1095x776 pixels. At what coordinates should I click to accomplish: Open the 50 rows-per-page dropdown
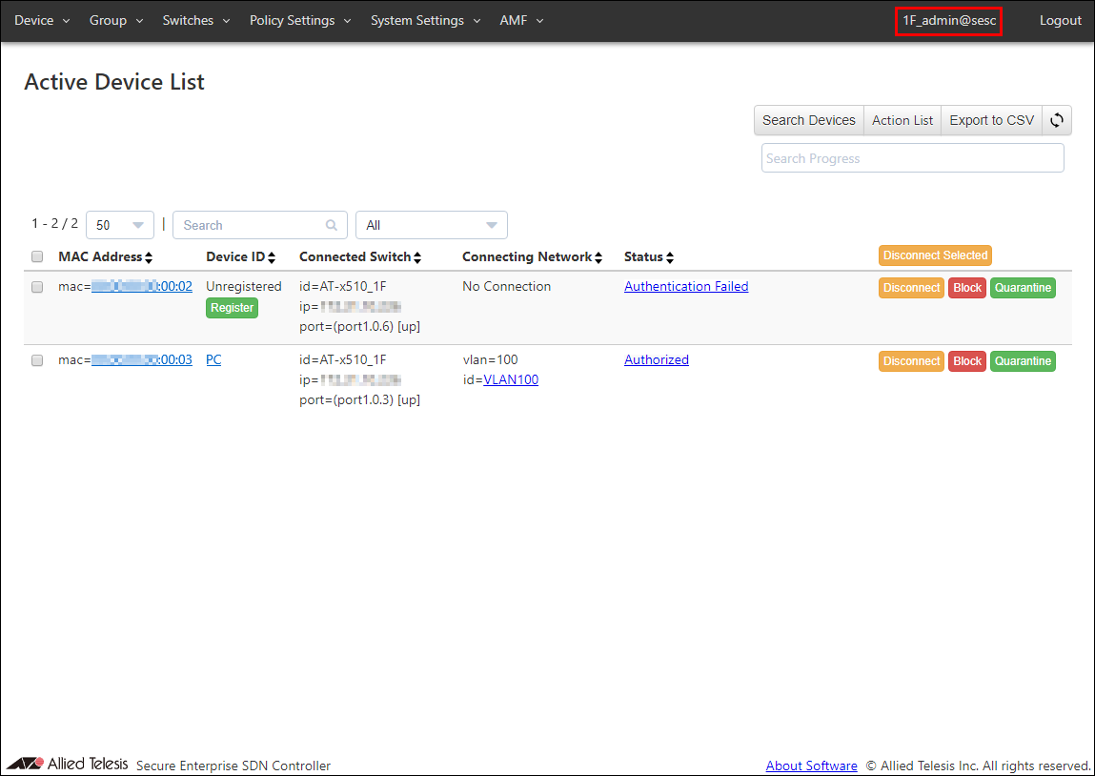coord(120,225)
